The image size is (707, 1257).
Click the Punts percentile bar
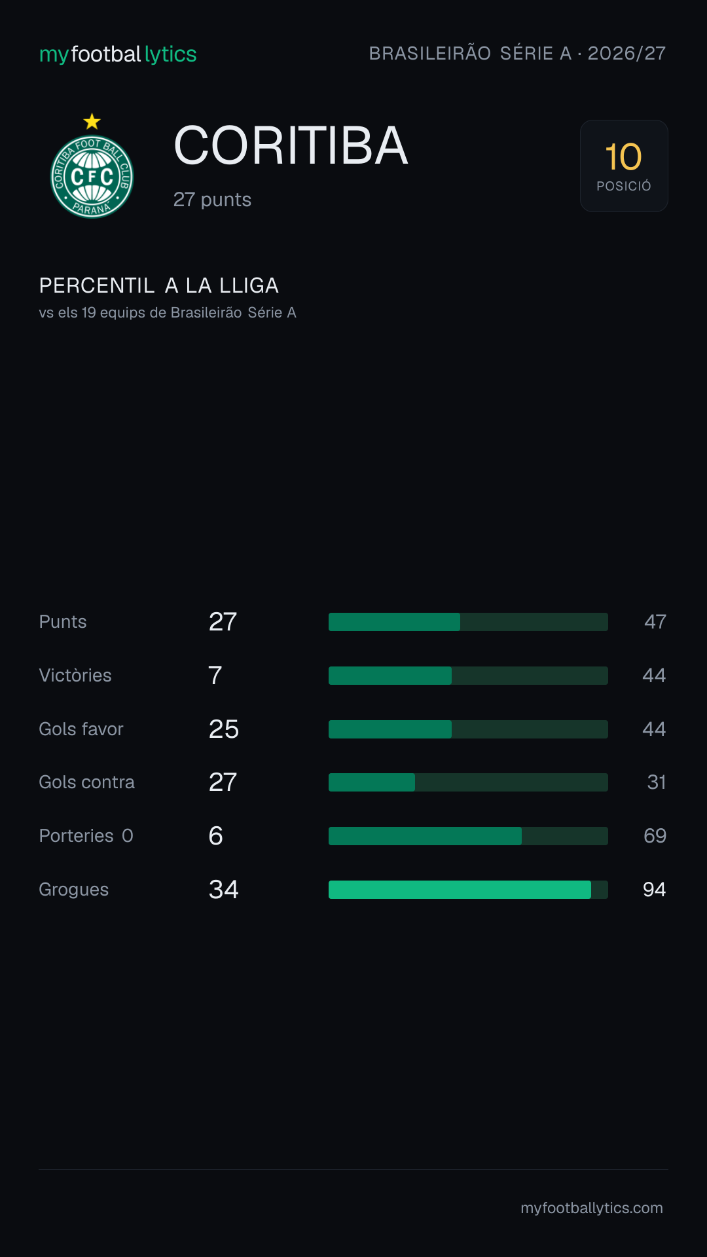(x=468, y=622)
